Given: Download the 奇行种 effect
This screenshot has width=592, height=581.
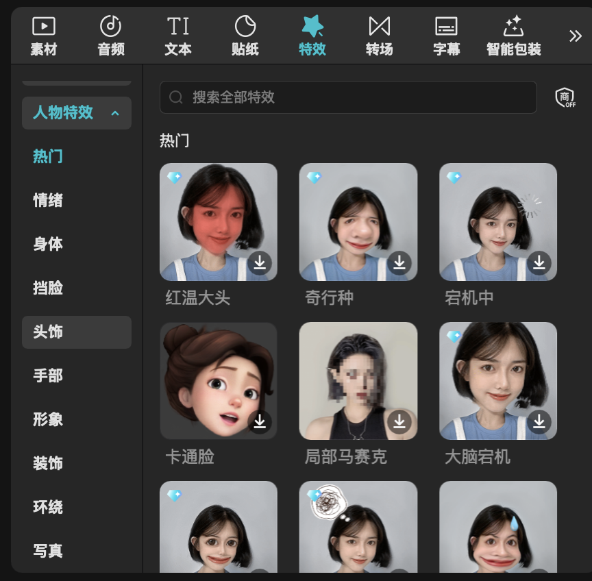Looking at the screenshot, I should click(x=399, y=263).
